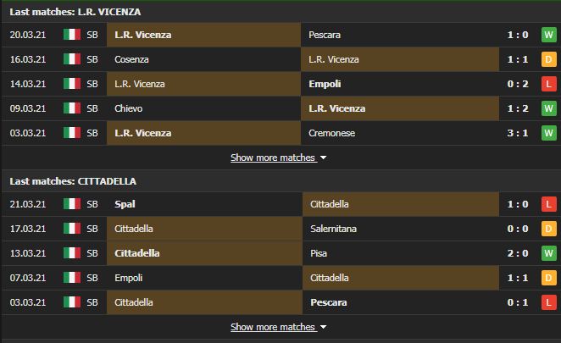
Task: Click the orange D badge for the Salernitana match
Action: 548,229
